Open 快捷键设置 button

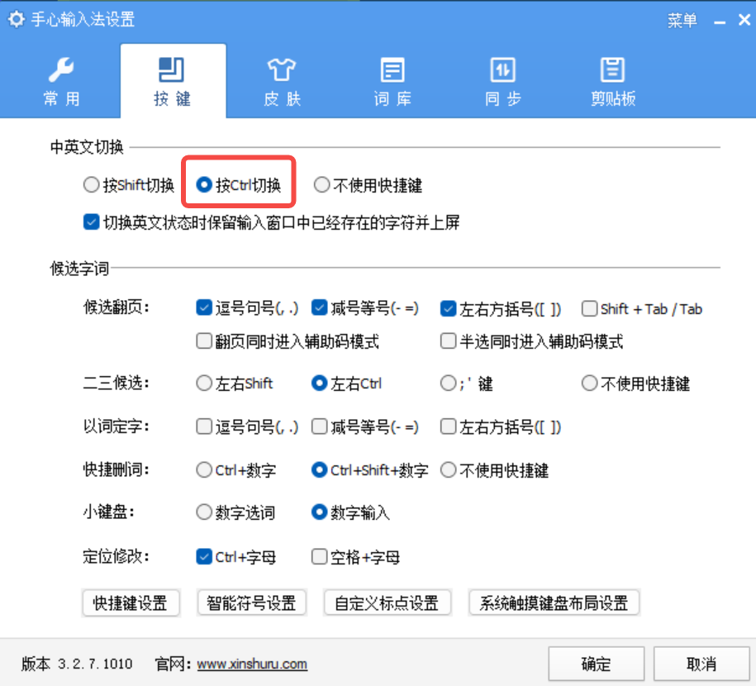tap(131, 603)
